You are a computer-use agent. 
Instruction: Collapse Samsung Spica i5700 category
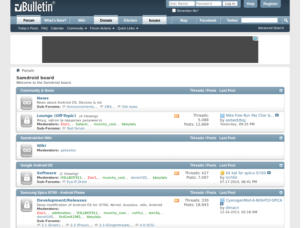click(281, 193)
